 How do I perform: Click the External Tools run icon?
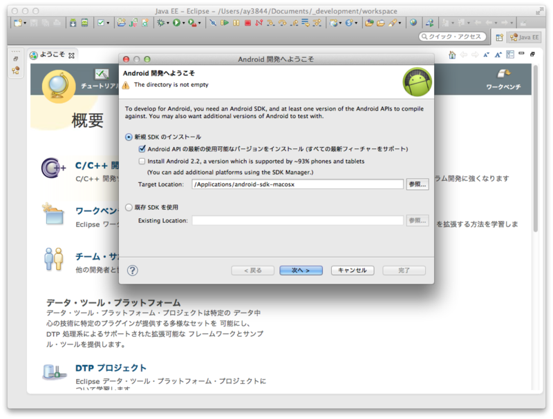tap(191, 24)
